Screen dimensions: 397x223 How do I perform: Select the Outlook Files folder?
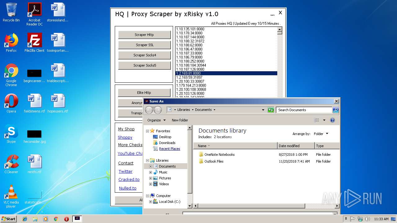coord(214,161)
